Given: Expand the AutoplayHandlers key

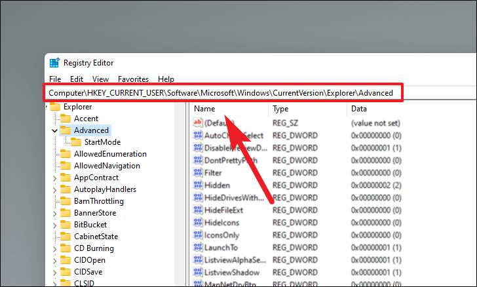Looking at the screenshot, I should 55,190.
